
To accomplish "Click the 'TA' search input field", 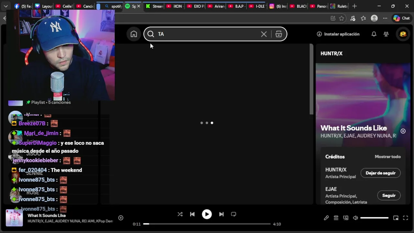I will click(207, 34).
